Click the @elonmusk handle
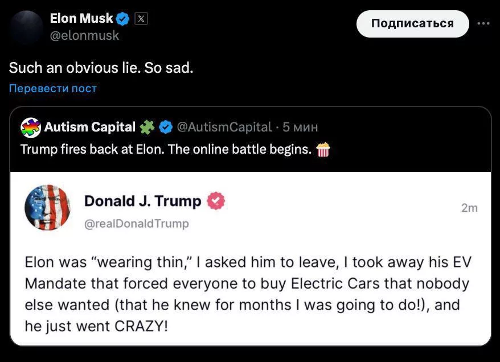 (85, 35)
